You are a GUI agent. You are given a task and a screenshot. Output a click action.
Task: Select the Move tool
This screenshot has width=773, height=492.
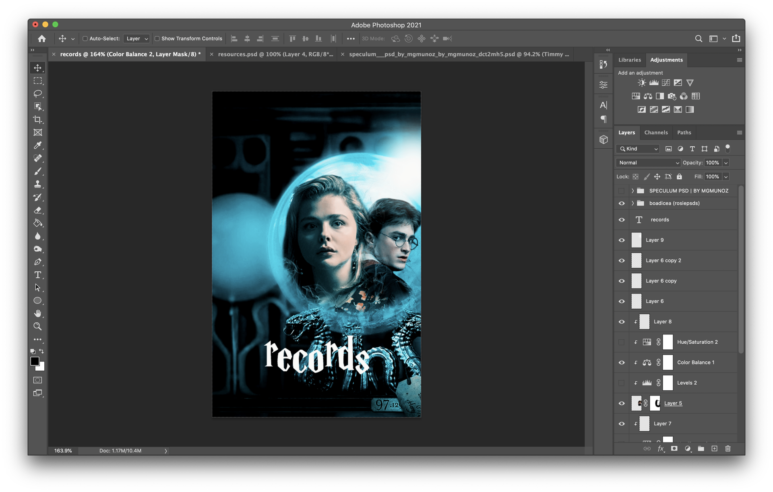tap(38, 68)
